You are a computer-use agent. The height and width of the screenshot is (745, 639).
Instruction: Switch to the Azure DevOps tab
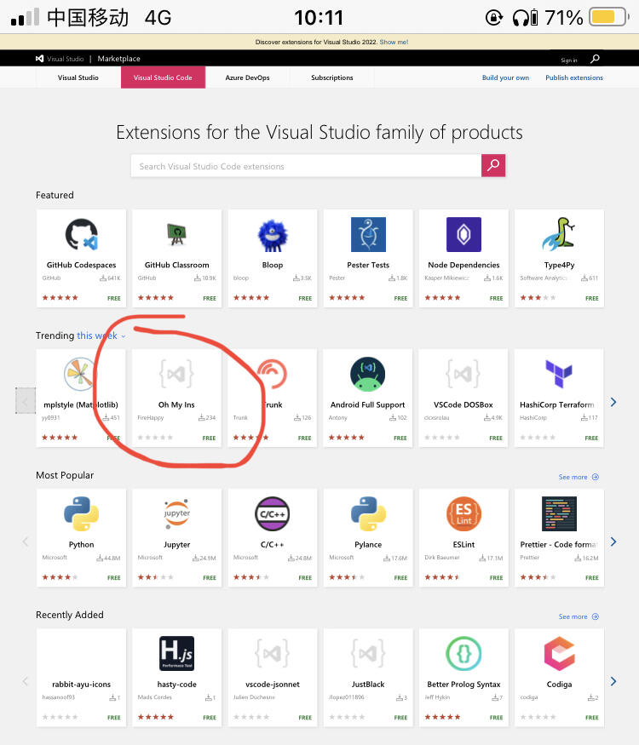pos(247,77)
